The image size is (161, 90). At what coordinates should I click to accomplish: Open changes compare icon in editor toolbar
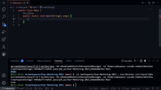point(149,3)
